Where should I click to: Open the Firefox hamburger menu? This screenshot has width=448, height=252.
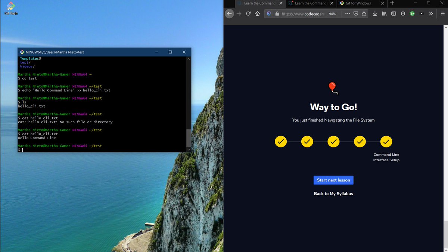(443, 13)
